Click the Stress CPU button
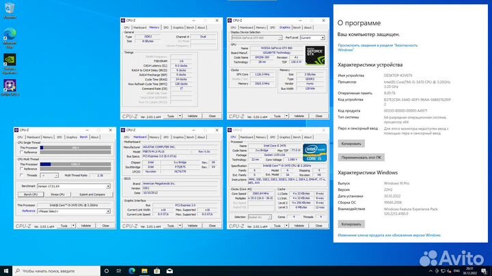The image size is (492, 276). (x=57, y=194)
